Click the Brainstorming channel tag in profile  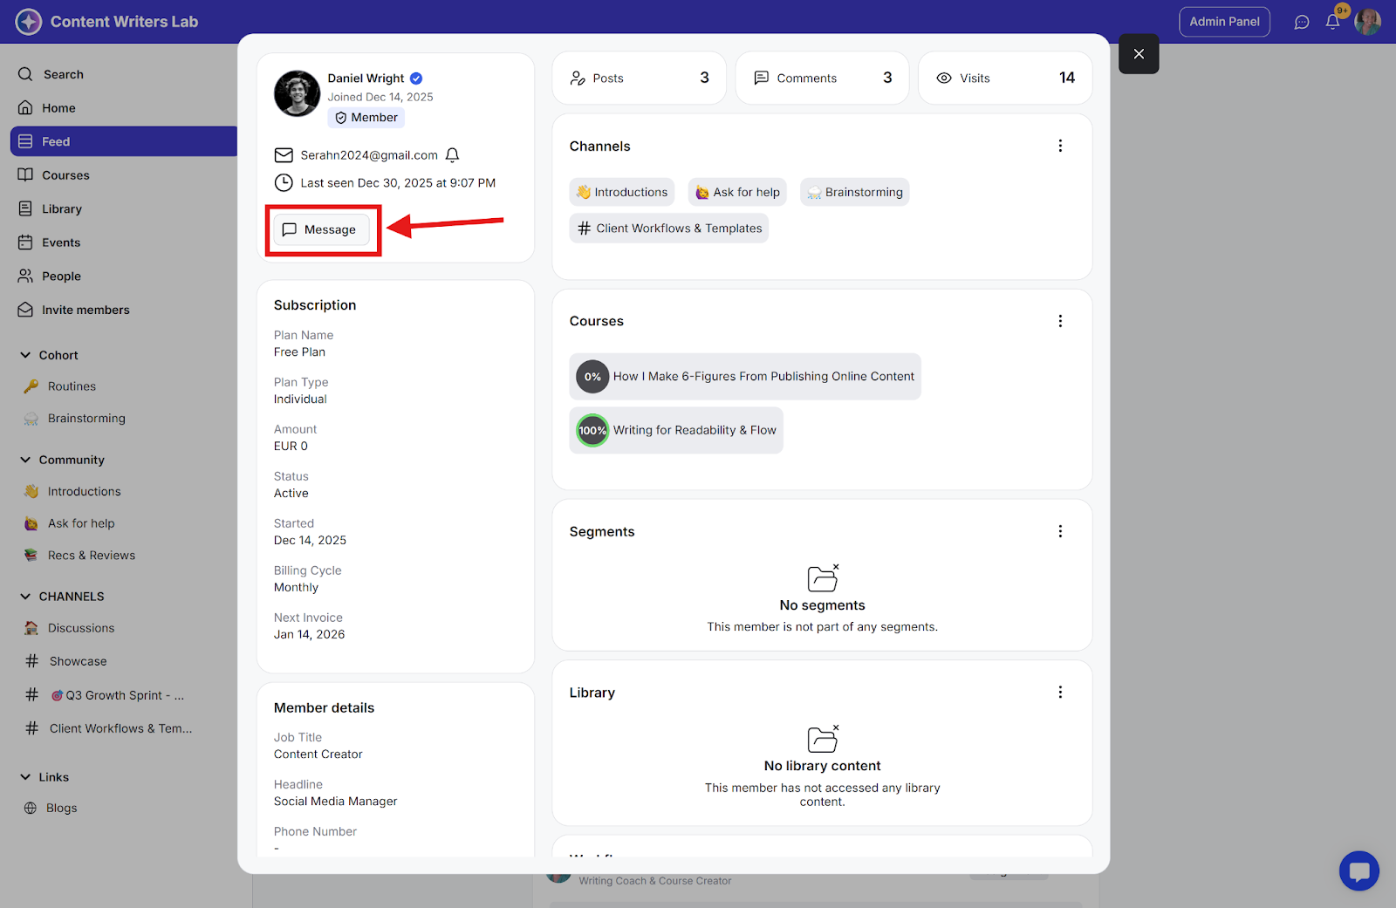pos(855,192)
